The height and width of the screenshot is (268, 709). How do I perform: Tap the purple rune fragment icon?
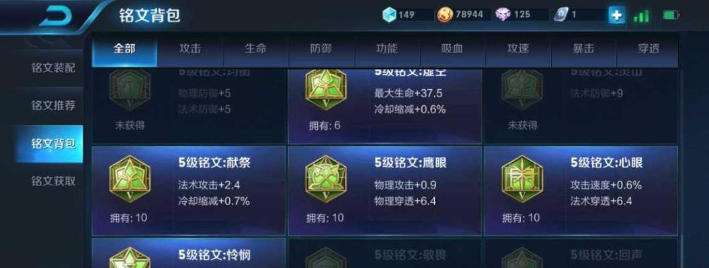[x=503, y=15]
